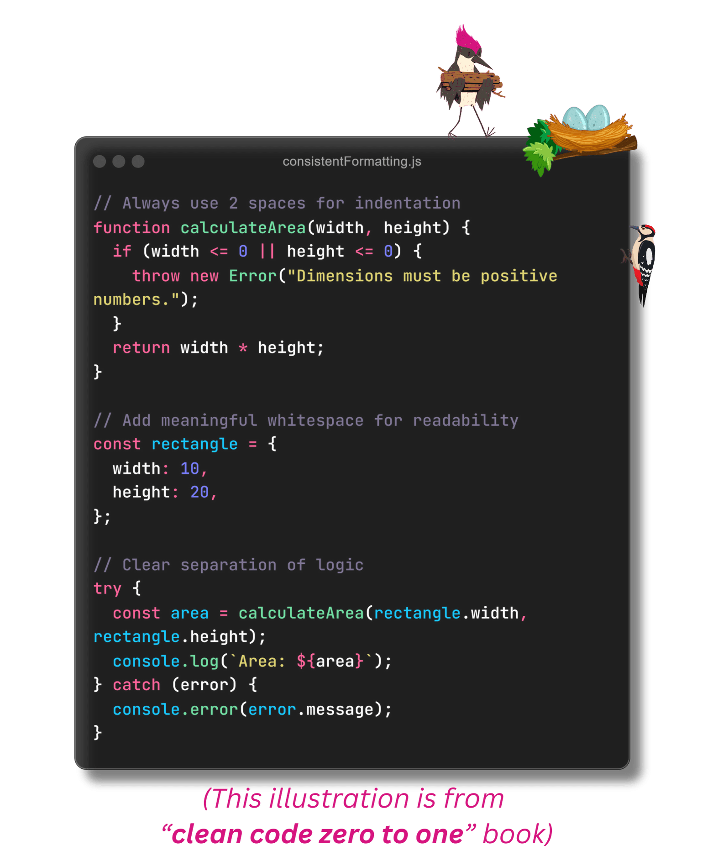The width and height of the screenshot is (713, 856).
Task: Click the 'rectangle' constant name
Action: pos(194,444)
